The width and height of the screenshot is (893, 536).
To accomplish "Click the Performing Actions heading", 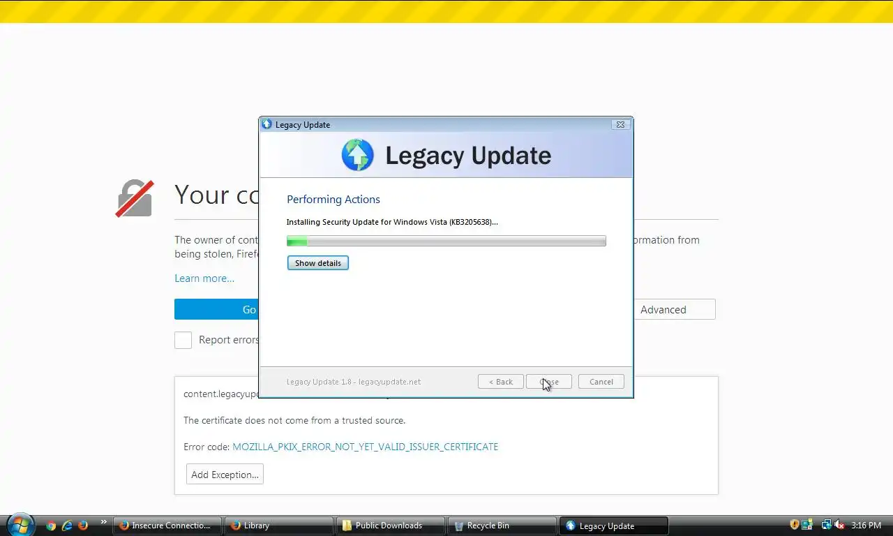I will click(x=333, y=200).
